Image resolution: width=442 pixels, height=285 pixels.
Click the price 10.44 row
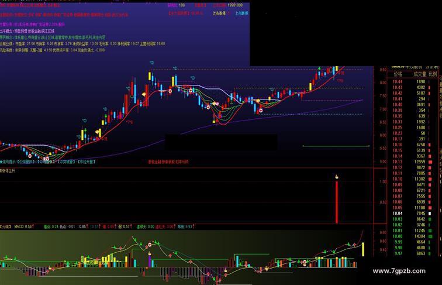coord(412,81)
